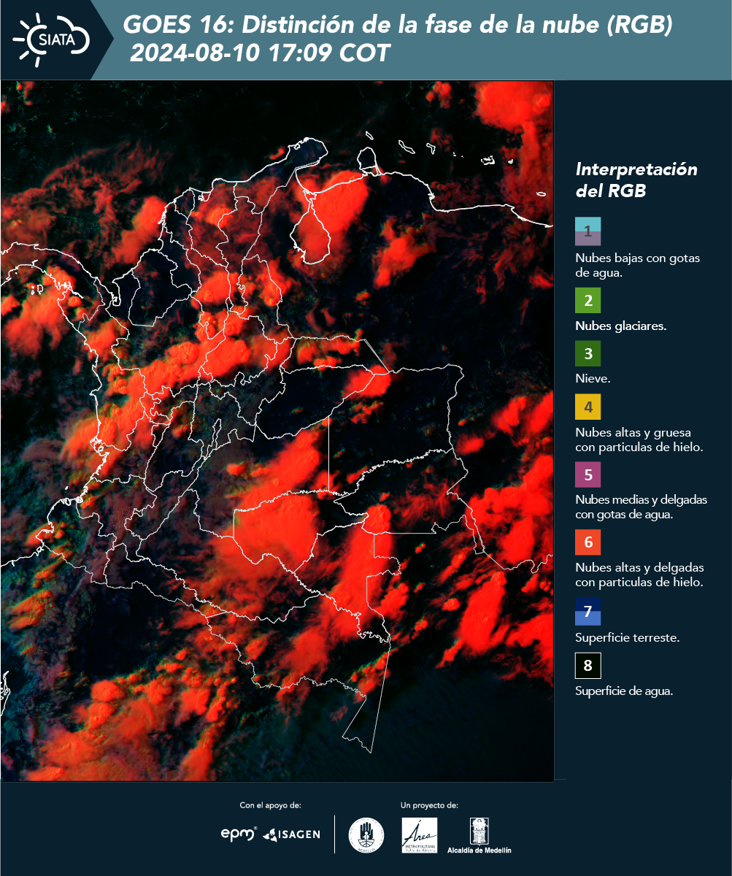This screenshot has height=876, width=732.
Task: Click the timestamp '2024-08-10 17:09 COT'
Action: pos(261,53)
